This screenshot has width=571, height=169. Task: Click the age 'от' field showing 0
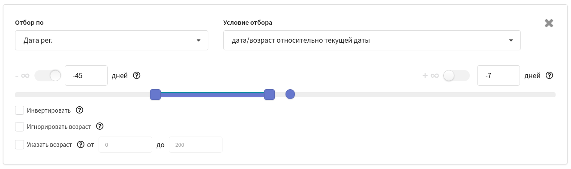pyautogui.click(x=126, y=145)
